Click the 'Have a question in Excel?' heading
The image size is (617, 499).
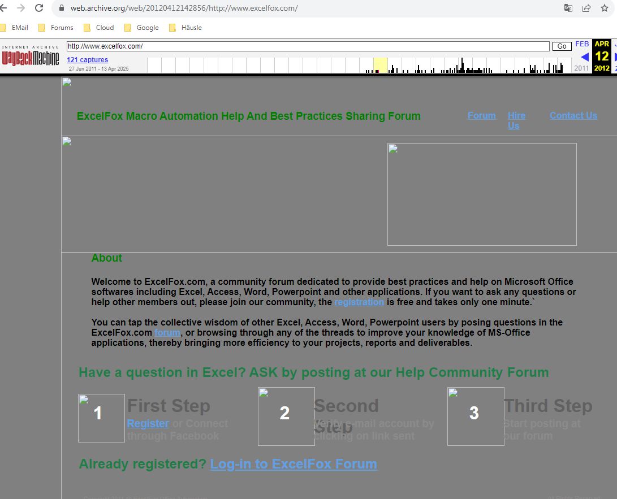(314, 372)
